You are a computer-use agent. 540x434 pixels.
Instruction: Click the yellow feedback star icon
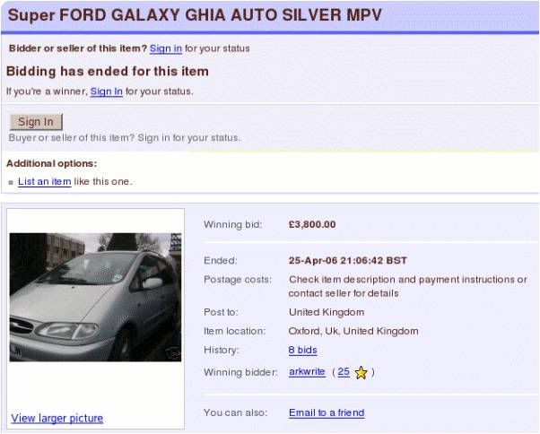click(x=361, y=373)
